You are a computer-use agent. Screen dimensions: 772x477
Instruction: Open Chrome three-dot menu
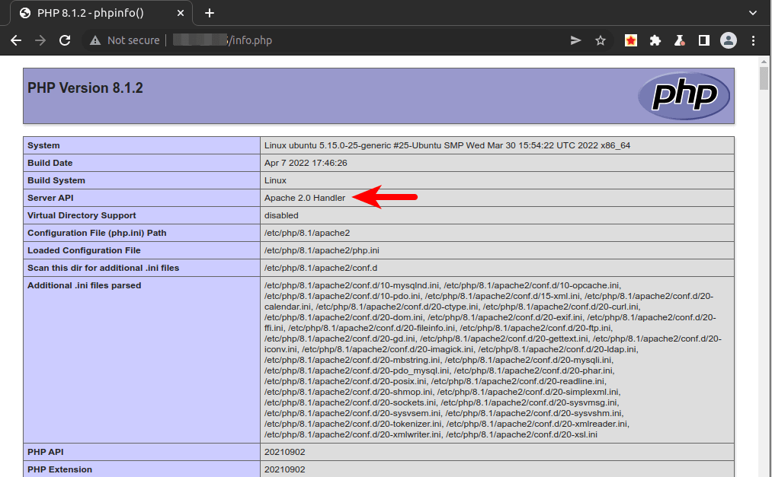click(754, 40)
